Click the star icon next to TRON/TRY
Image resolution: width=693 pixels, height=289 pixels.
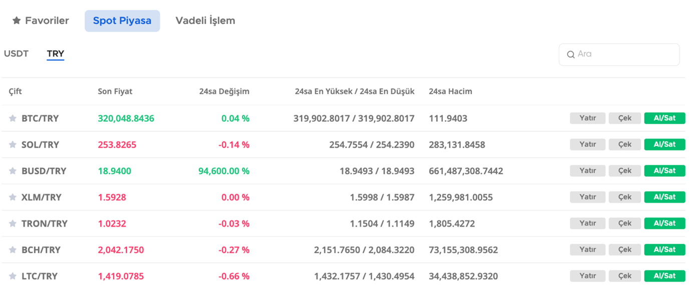coord(13,223)
